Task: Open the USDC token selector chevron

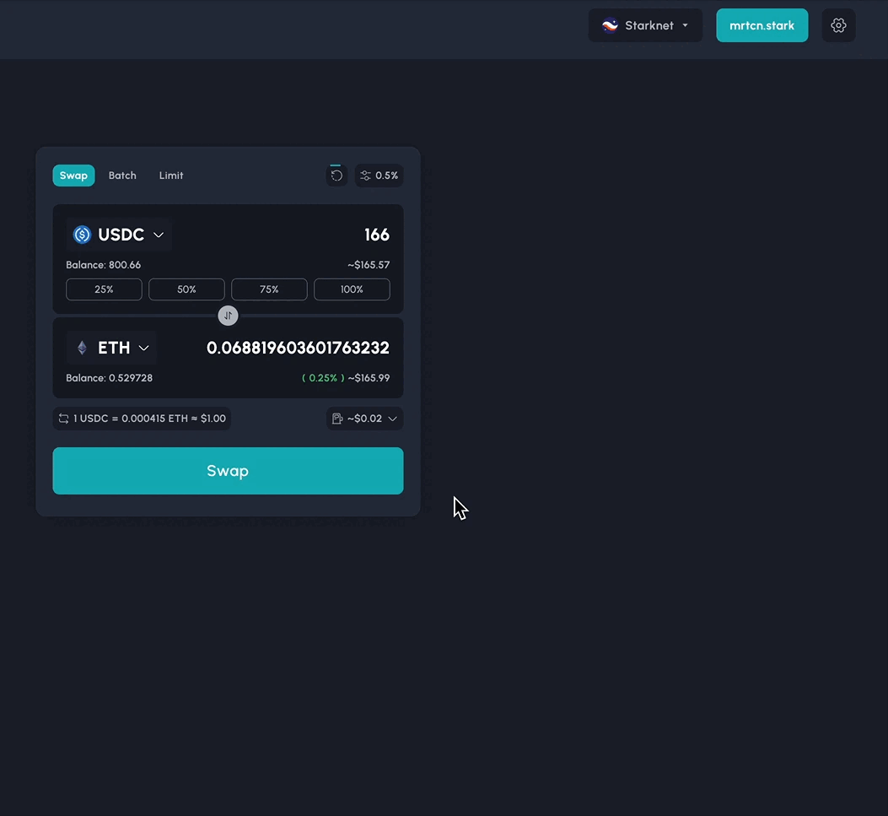Action: point(159,235)
